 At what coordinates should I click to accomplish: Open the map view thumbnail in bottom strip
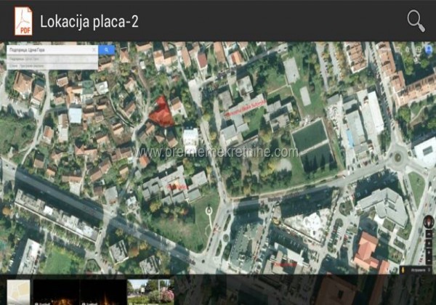click(18, 291)
